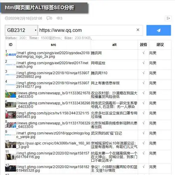Click the page title html网页图片ALT标签SEO分析

(40, 8)
